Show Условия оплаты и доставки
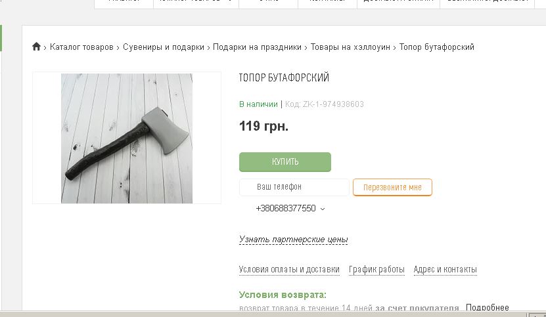The image size is (546, 317). point(289,269)
